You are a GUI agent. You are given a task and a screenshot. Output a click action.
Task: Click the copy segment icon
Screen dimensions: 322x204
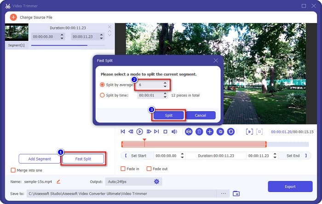coord(220,131)
